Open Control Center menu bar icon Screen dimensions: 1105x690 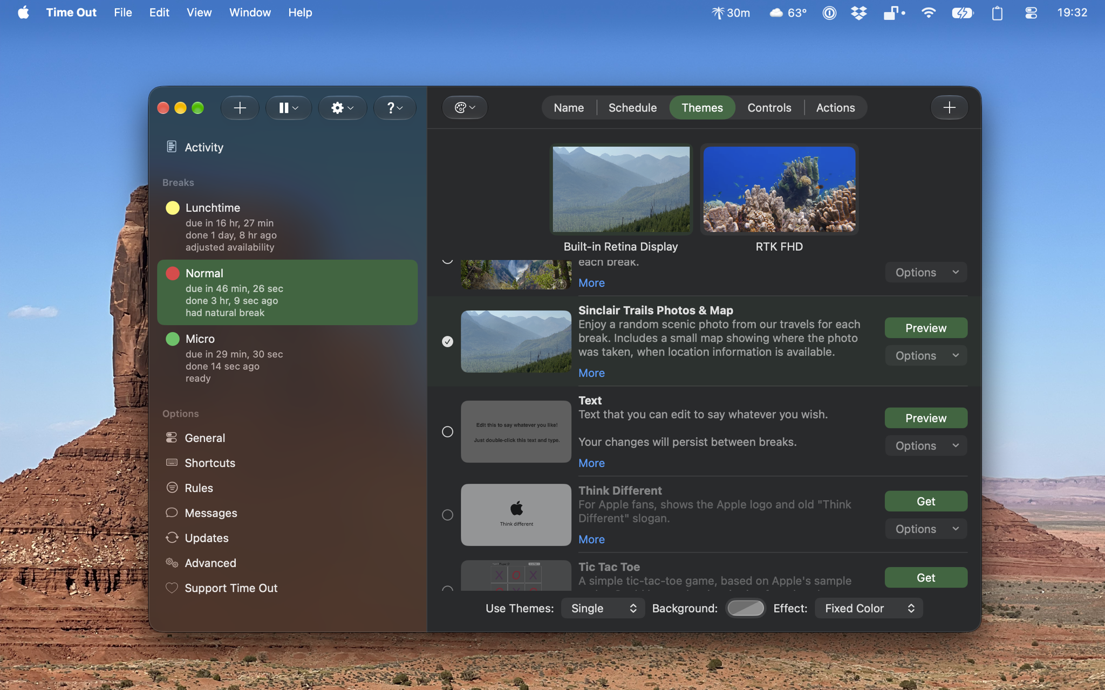click(1031, 12)
